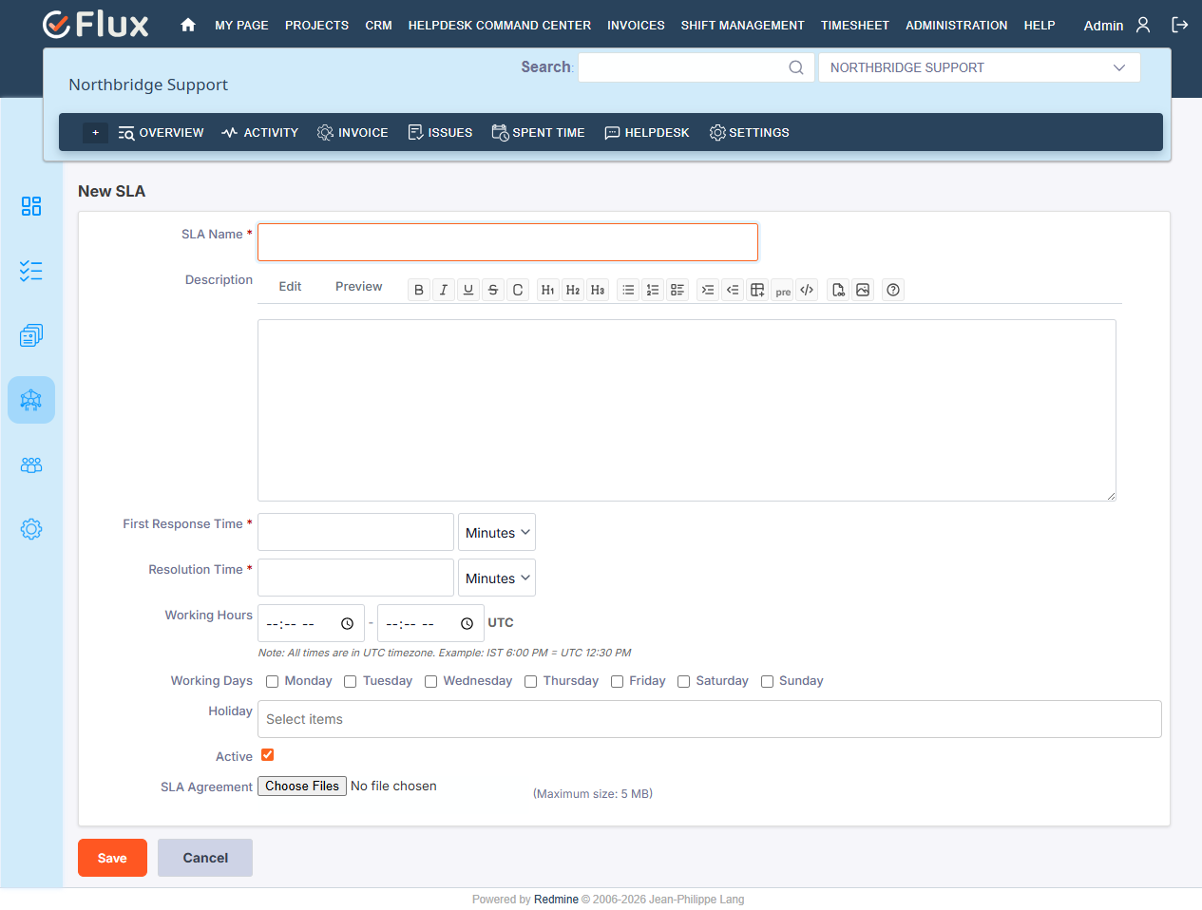Viewport: 1202px width, 910px height.
Task: Save the new SLA
Action: click(112, 858)
